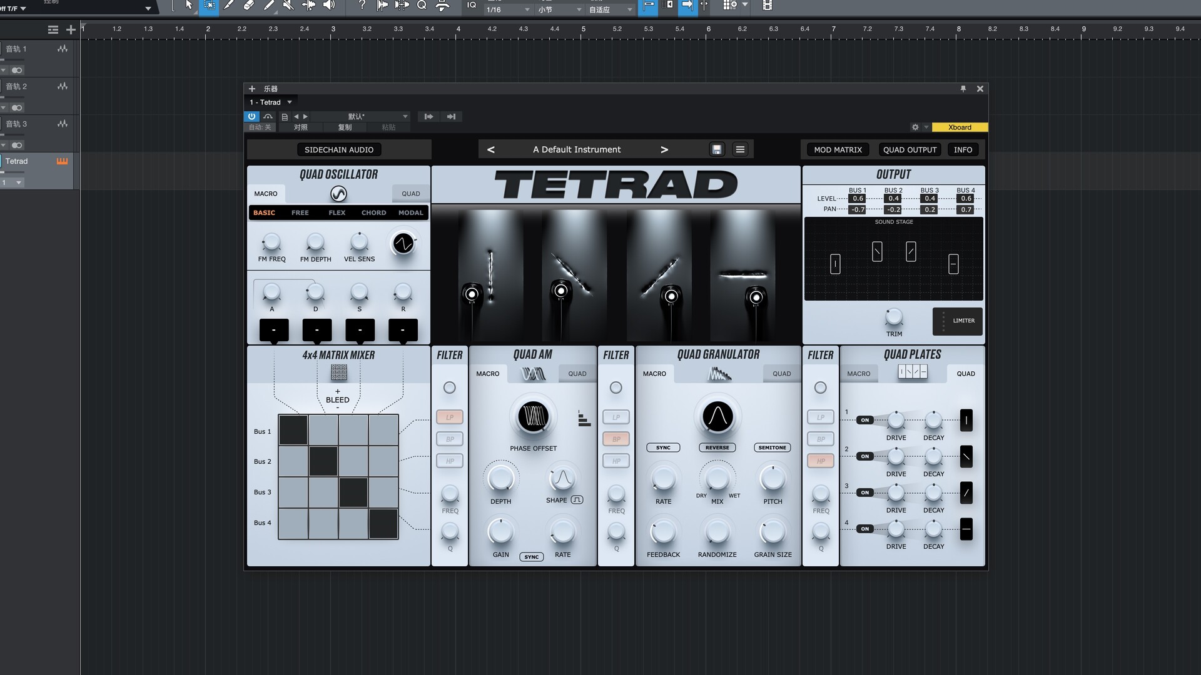
Task: Click the Quad Granulator waveform icon
Action: (x=719, y=374)
